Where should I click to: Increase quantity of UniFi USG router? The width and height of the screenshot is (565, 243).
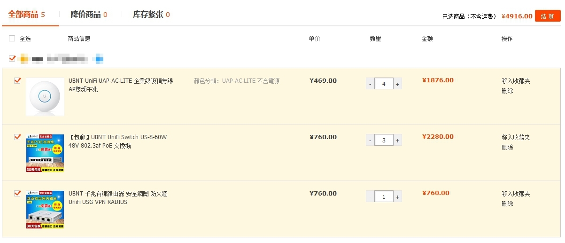pyautogui.click(x=397, y=196)
